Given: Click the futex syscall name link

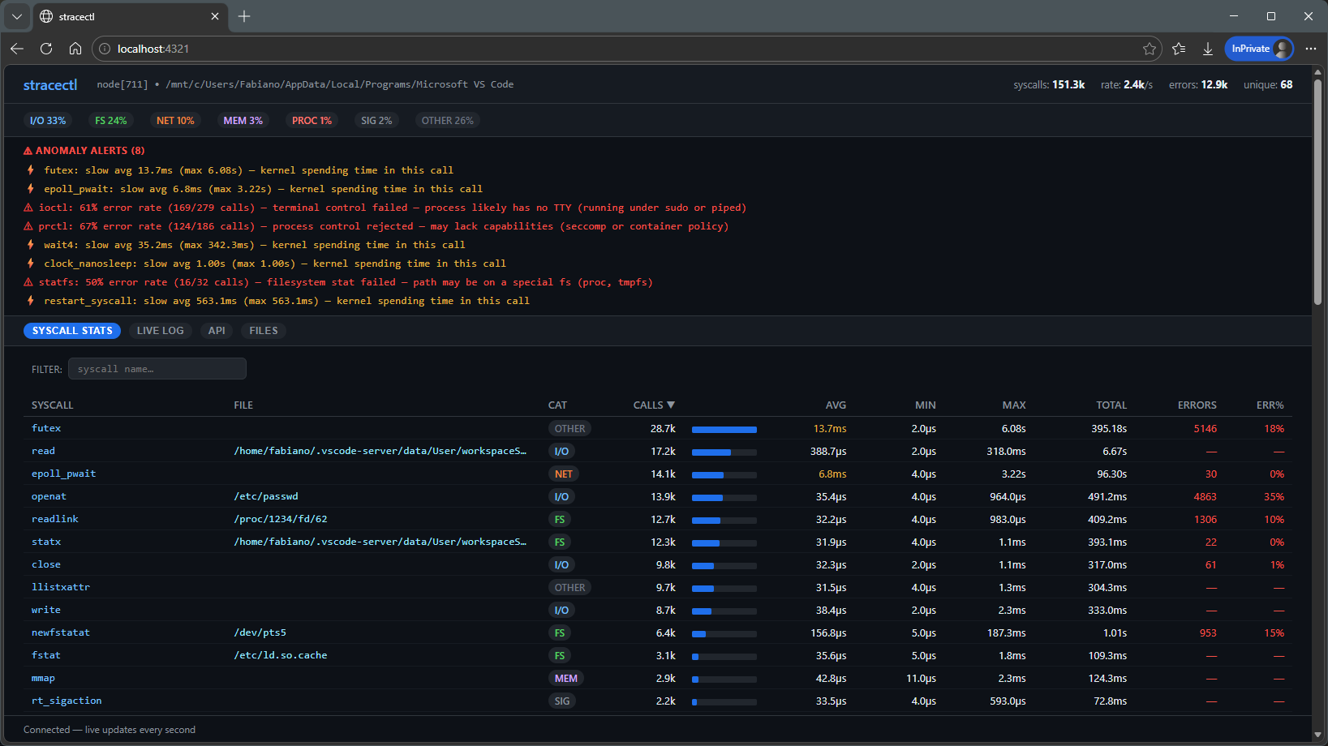Looking at the screenshot, I should pyautogui.click(x=46, y=428).
